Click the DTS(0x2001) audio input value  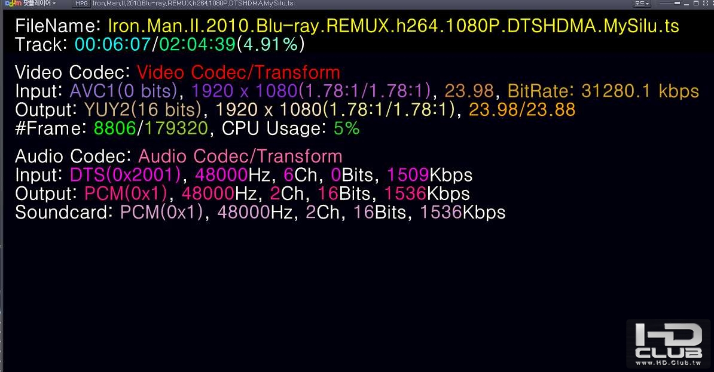tap(125, 175)
